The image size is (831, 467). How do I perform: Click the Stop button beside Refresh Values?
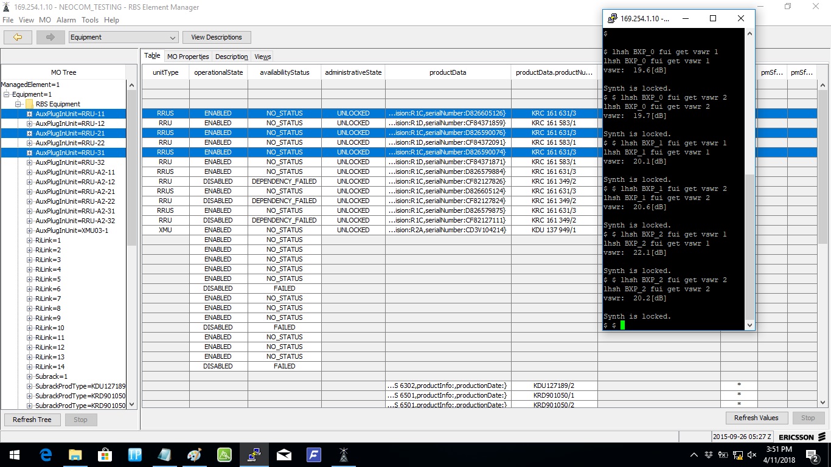coord(808,418)
